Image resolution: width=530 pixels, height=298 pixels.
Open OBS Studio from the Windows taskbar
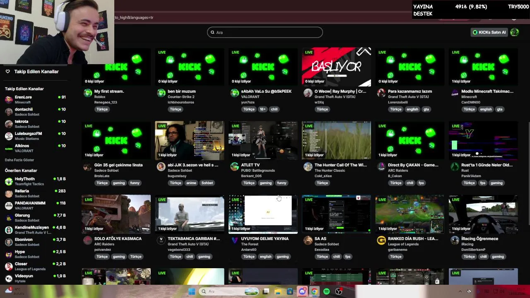point(339,291)
